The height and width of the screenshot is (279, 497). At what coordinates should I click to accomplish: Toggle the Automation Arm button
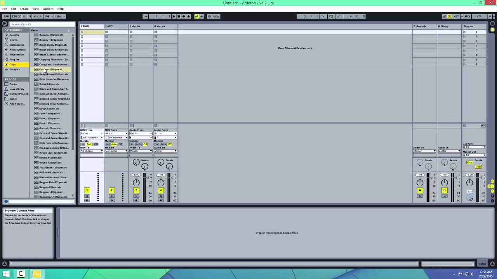point(196,16)
